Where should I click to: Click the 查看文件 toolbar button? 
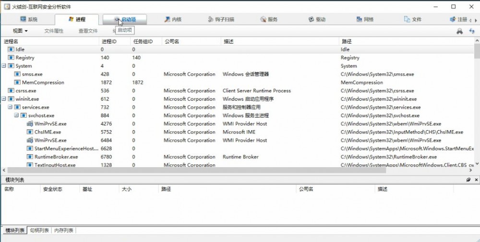tap(88, 31)
